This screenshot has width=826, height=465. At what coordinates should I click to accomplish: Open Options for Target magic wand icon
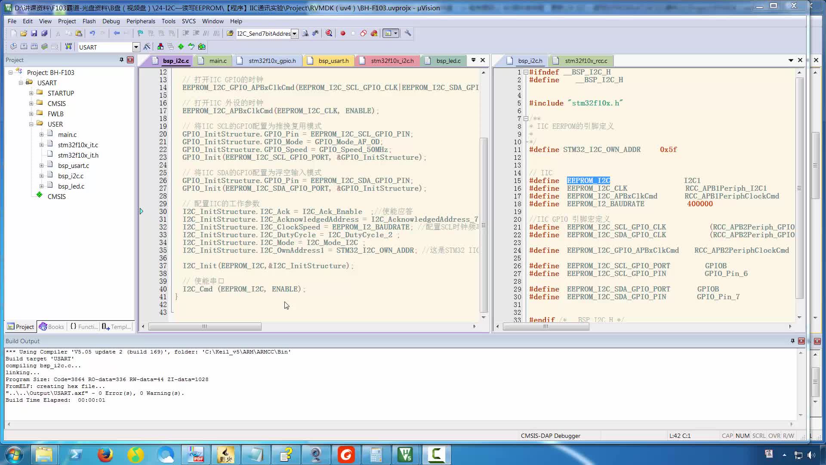coord(147,46)
